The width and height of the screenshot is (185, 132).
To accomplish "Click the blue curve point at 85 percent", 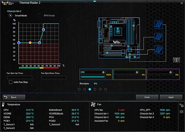I will (x=43, y=30).
